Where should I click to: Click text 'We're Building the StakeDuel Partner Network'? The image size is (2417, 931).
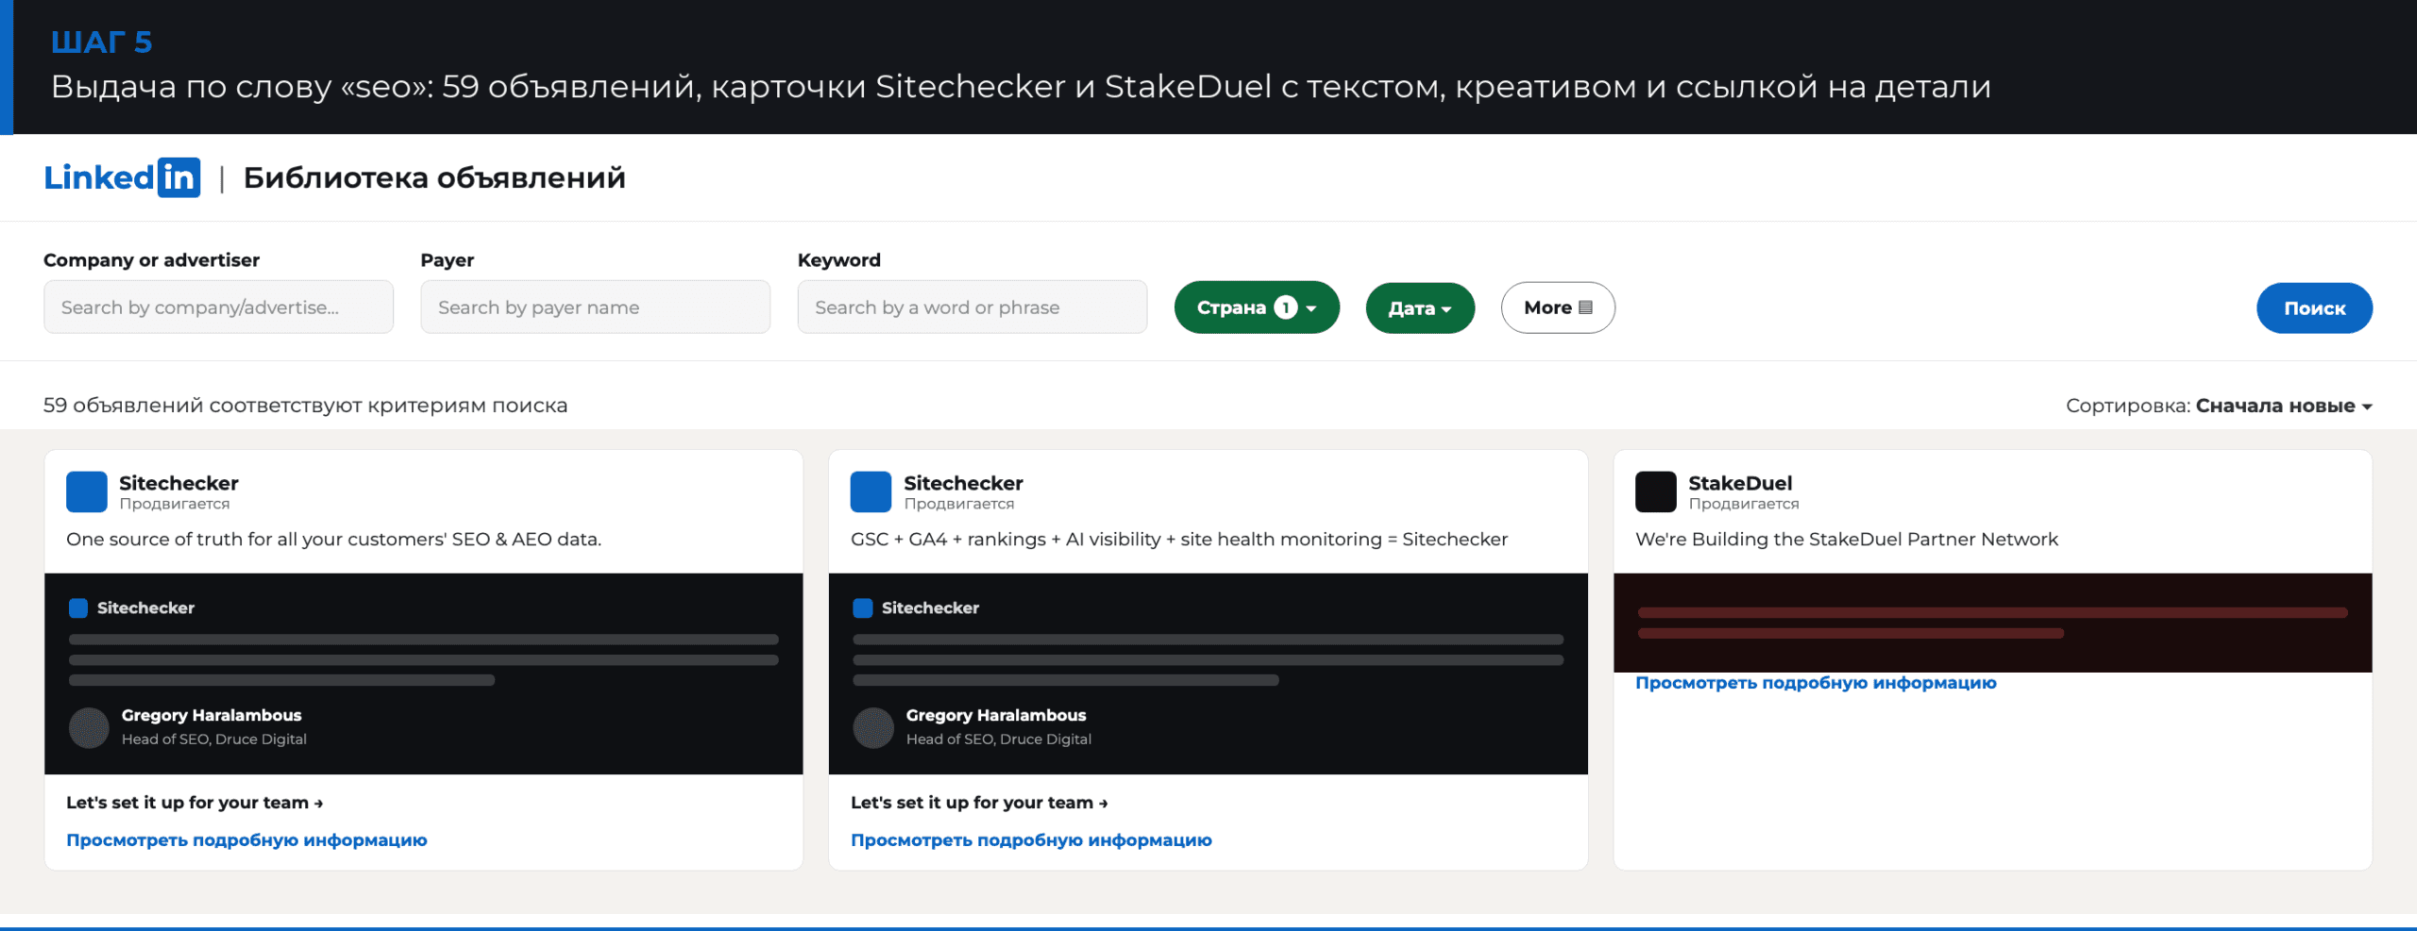click(1847, 540)
